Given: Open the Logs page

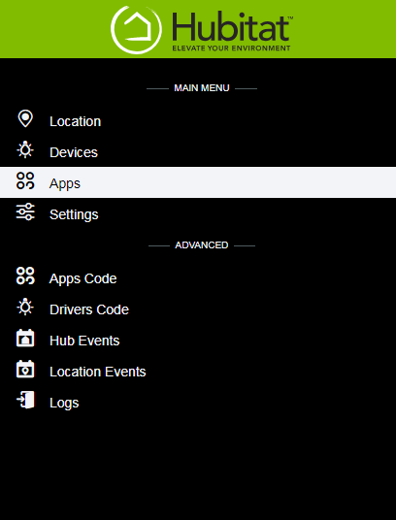Looking at the screenshot, I should pos(198,403).
